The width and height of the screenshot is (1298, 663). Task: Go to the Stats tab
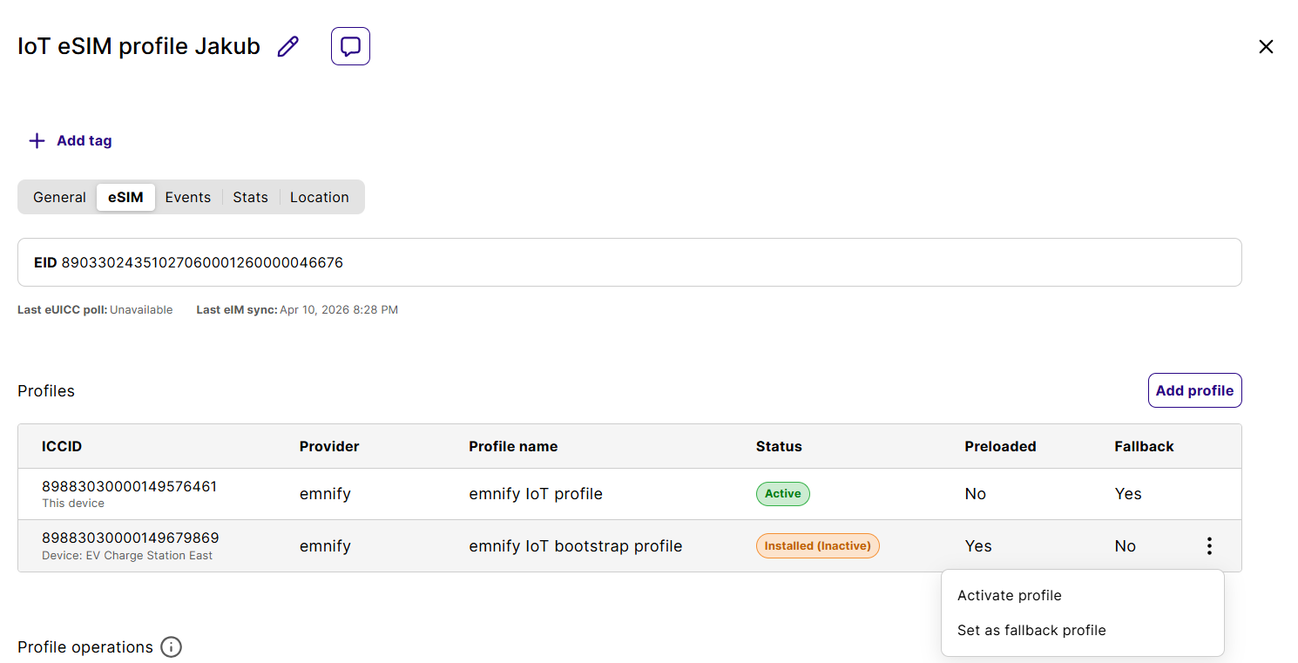(x=250, y=197)
